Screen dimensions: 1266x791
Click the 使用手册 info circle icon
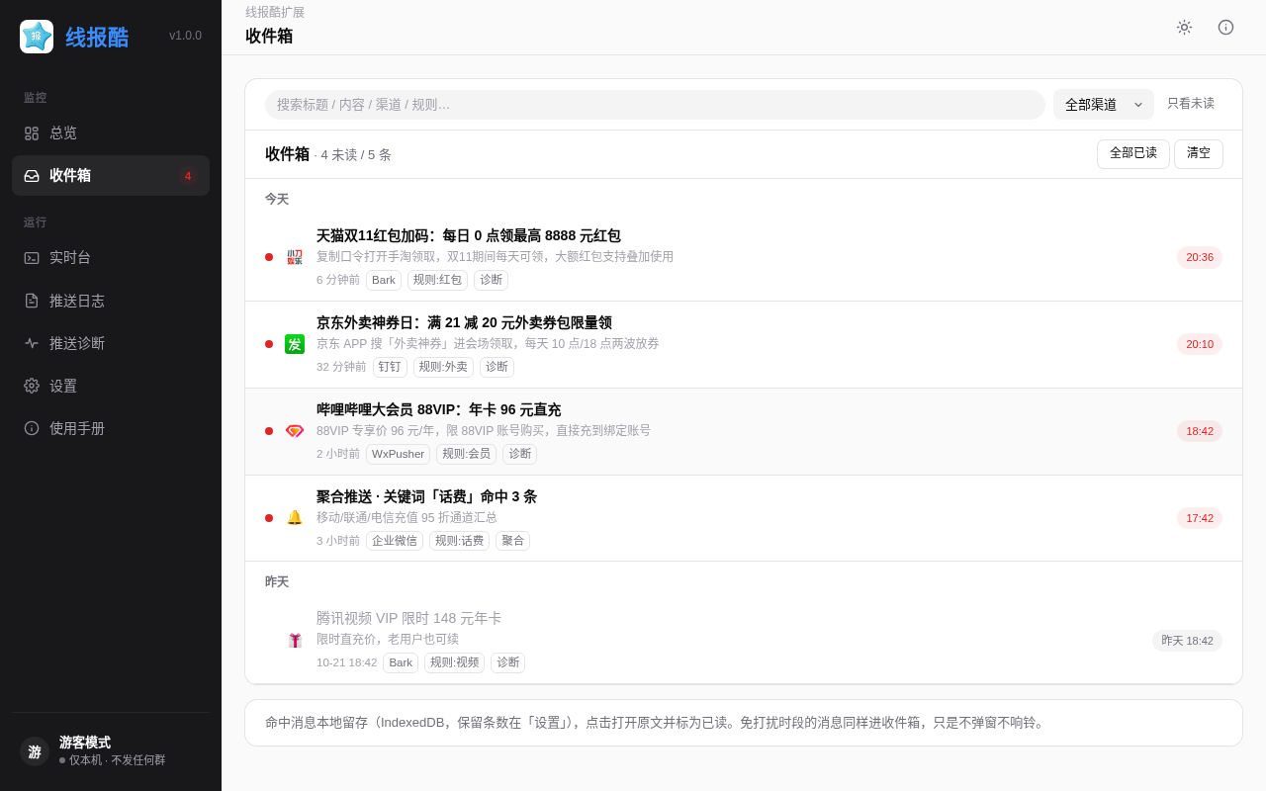pyautogui.click(x=32, y=428)
